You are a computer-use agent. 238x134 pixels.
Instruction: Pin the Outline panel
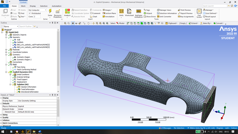coord(52,23)
